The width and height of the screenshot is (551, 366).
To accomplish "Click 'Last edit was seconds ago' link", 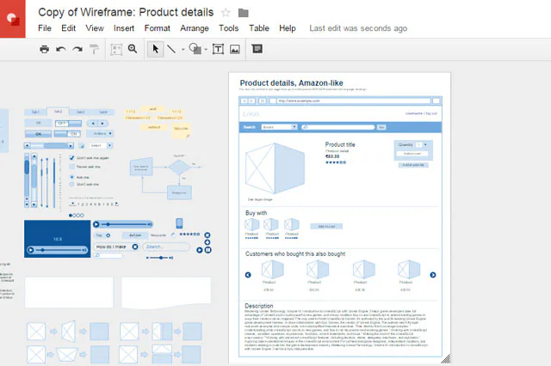I will (x=358, y=28).
